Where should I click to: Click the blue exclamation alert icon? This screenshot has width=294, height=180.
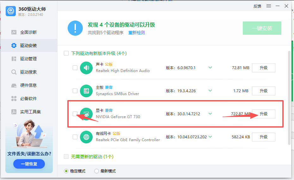[75, 28]
